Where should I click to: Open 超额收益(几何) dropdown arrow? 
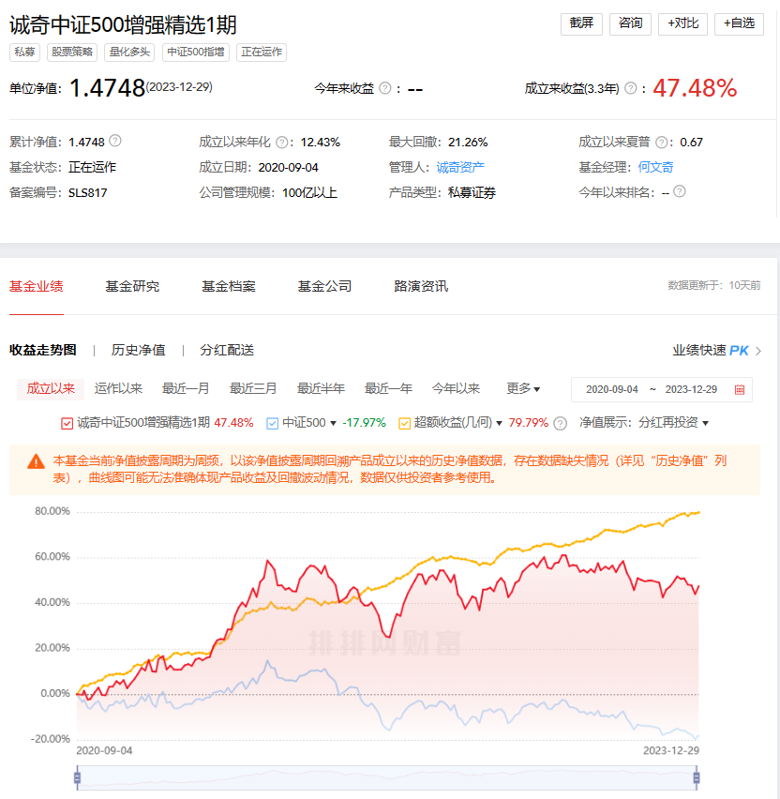500,424
